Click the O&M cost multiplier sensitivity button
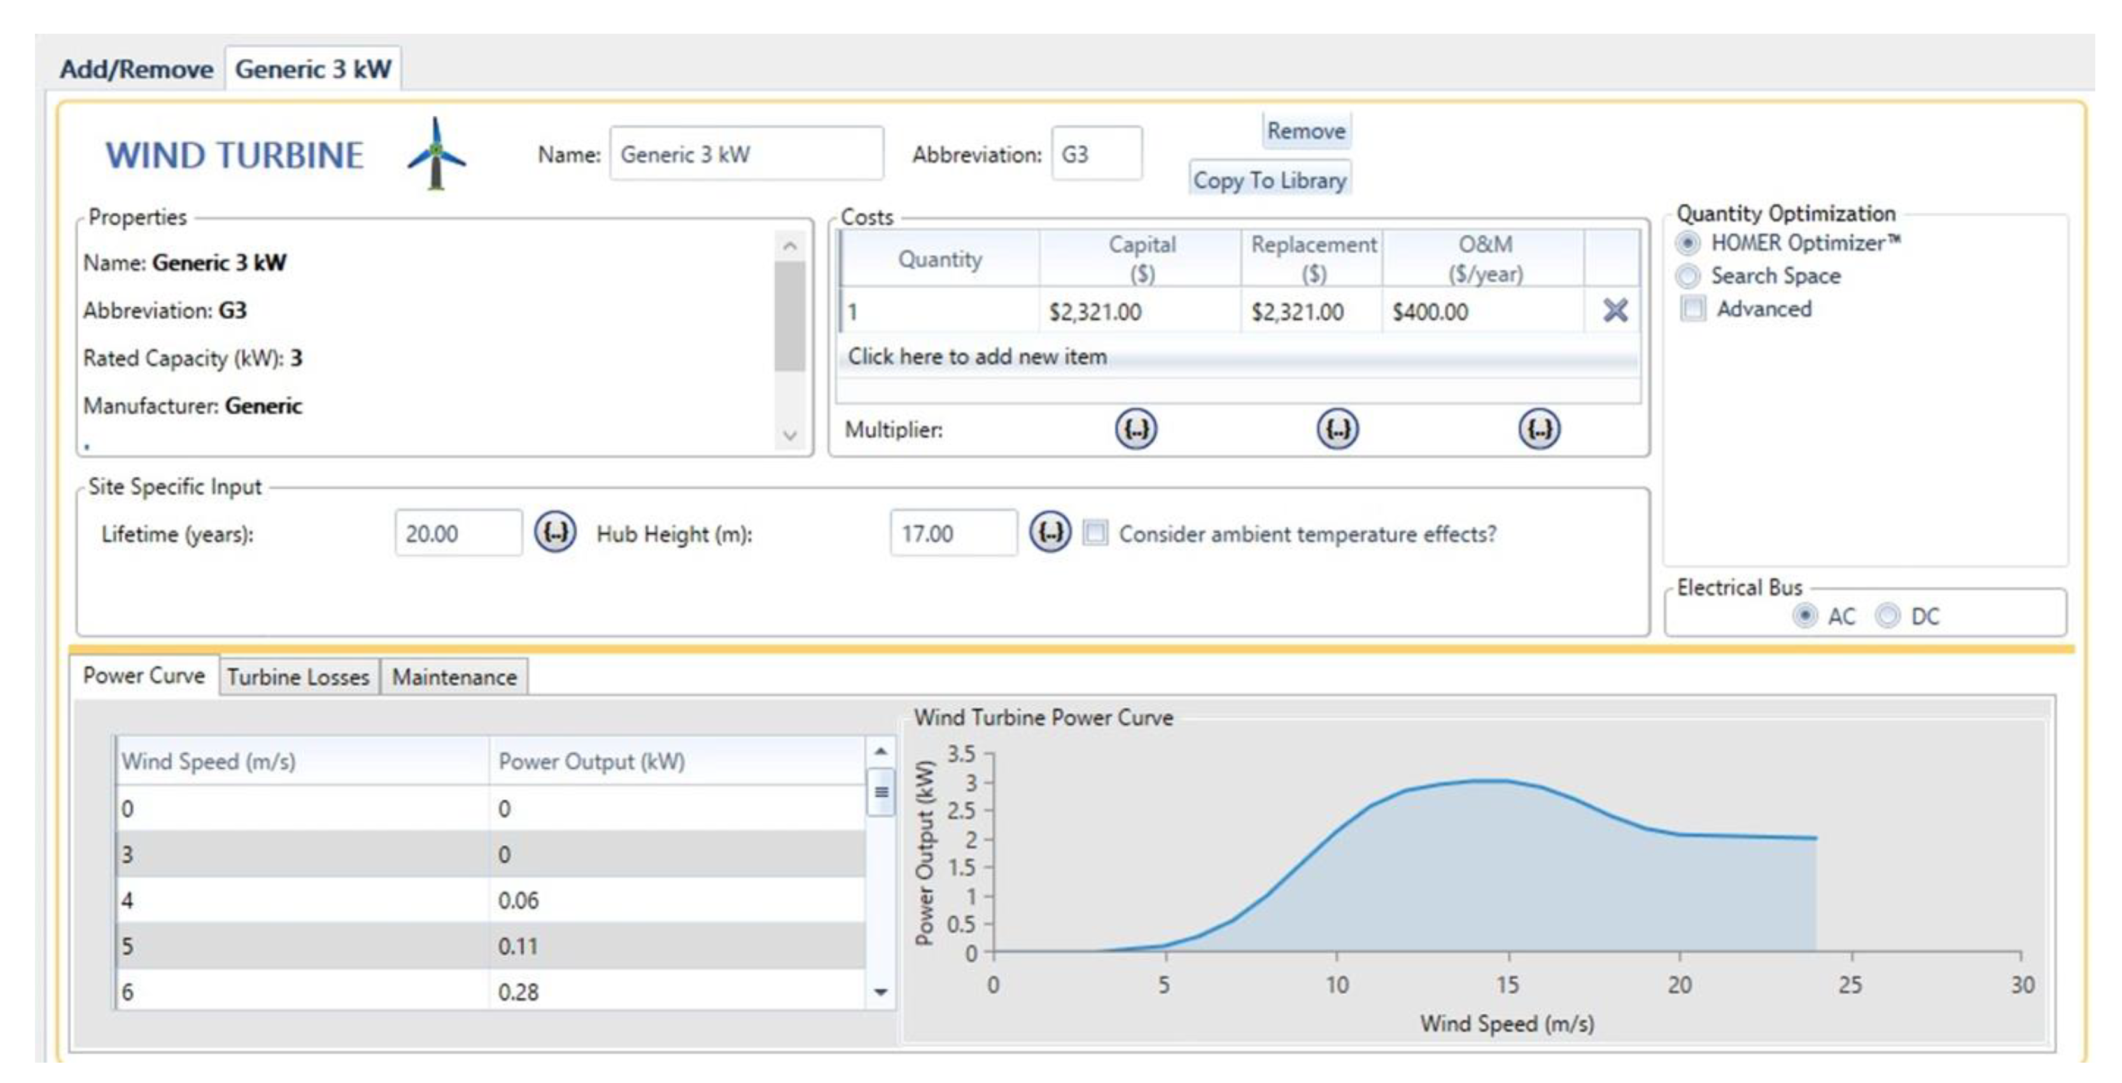 click(1539, 429)
